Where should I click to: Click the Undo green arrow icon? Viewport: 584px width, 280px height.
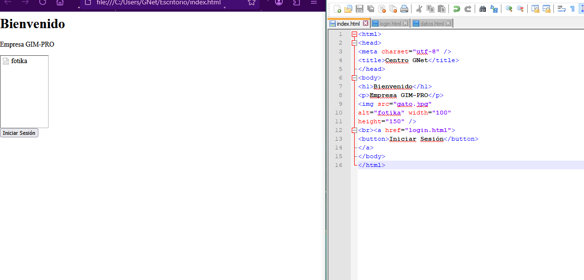click(x=456, y=9)
